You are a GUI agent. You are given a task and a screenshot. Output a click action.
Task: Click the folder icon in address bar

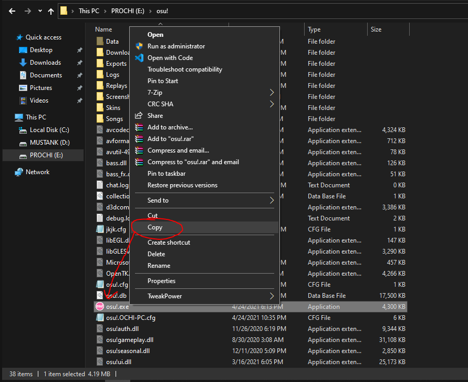pyautogui.click(x=64, y=11)
